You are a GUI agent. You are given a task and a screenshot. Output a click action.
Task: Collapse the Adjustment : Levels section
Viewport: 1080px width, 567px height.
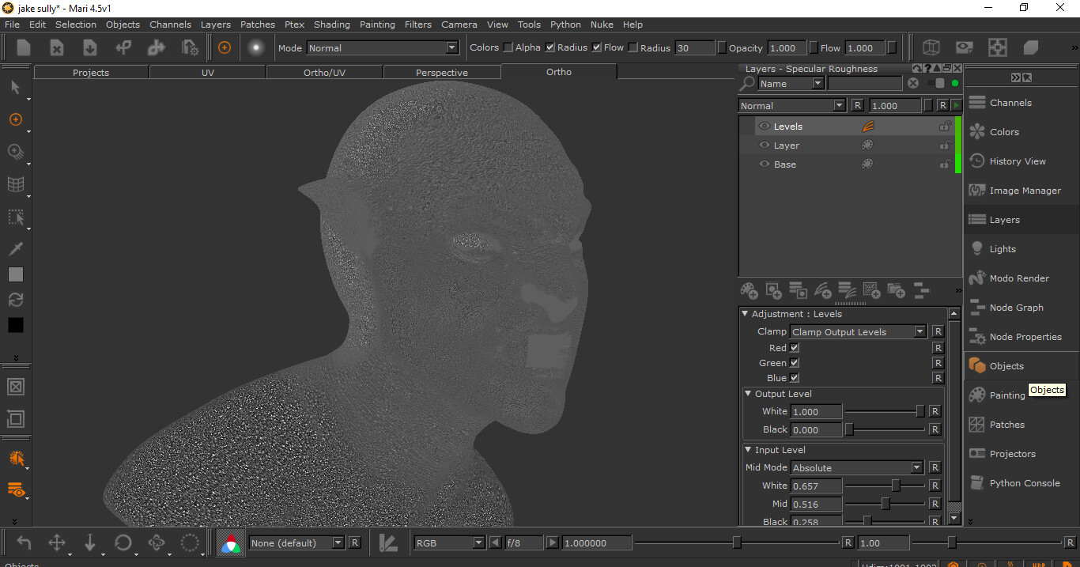tap(745, 314)
